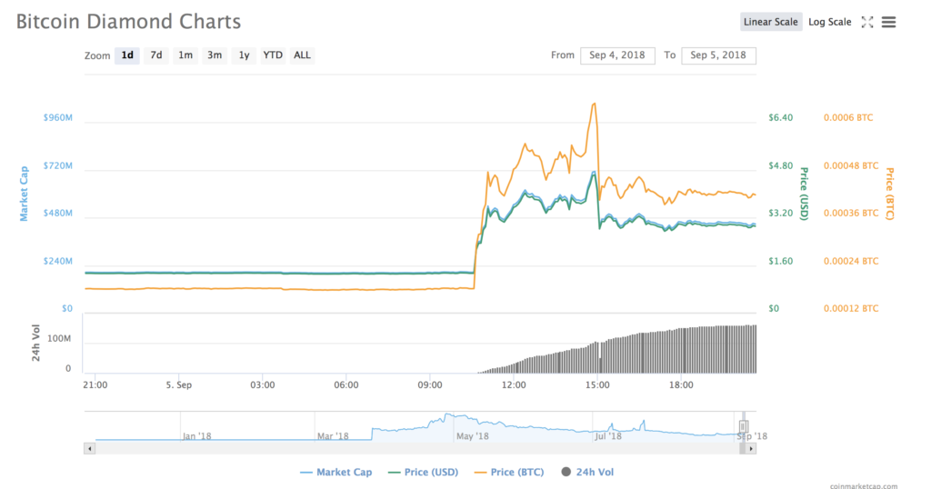Toggle the 24h Vol legend item
Viewport: 931px width, 489px height.
click(587, 472)
